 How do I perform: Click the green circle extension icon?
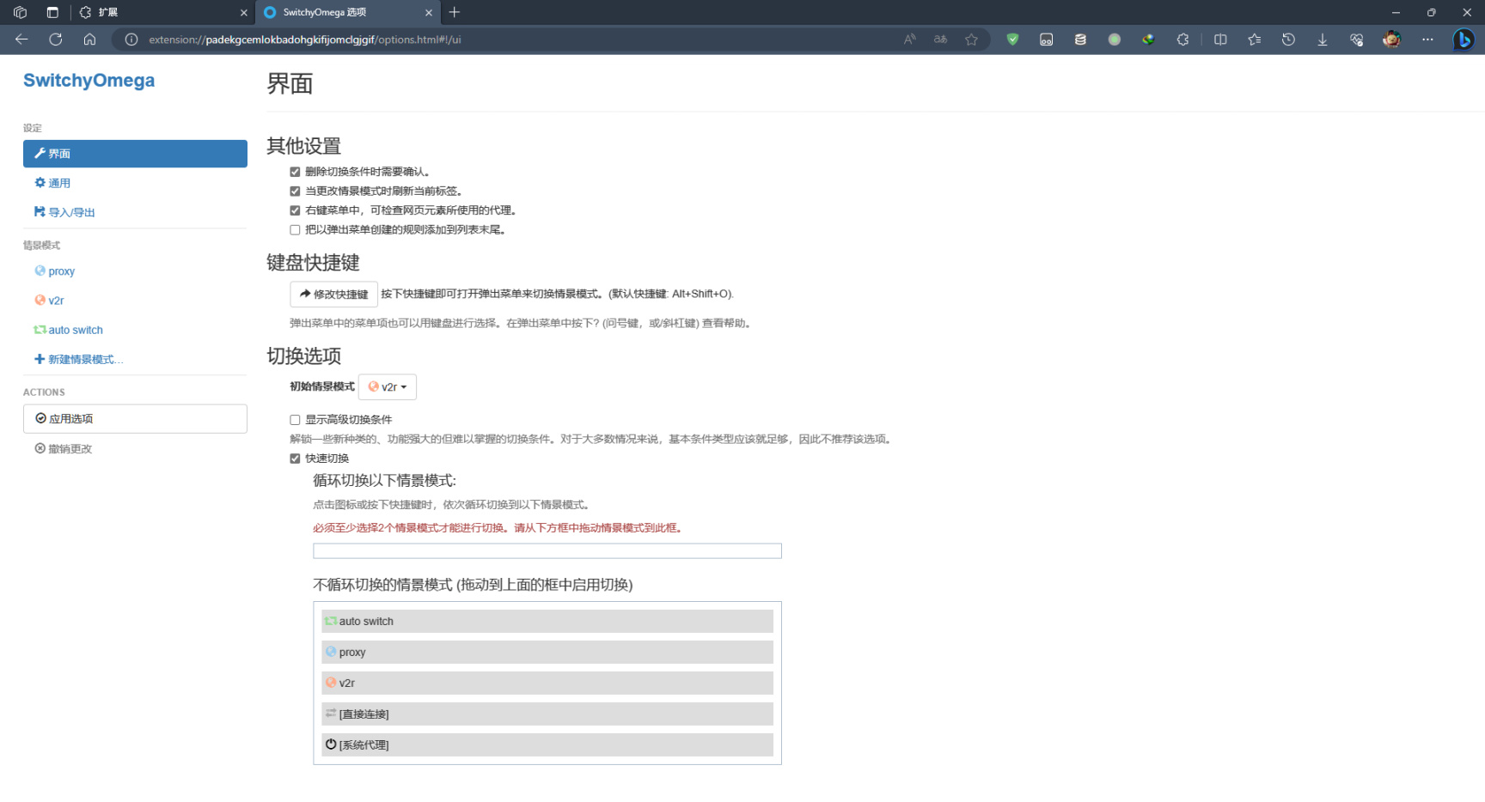click(x=1115, y=39)
